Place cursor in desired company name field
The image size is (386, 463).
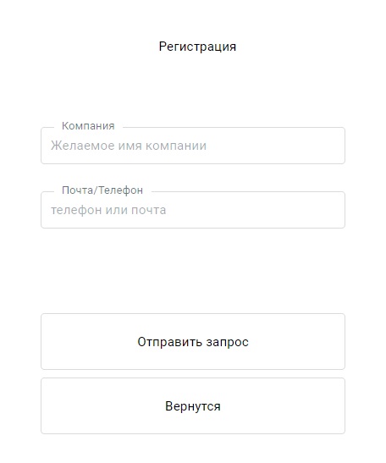click(x=193, y=146)
